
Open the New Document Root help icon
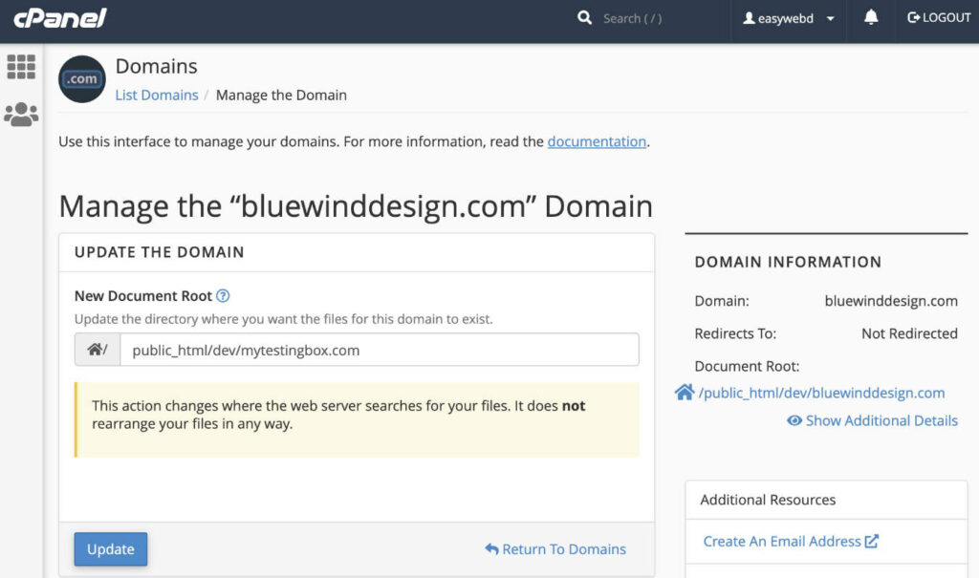tap(225, 296)
